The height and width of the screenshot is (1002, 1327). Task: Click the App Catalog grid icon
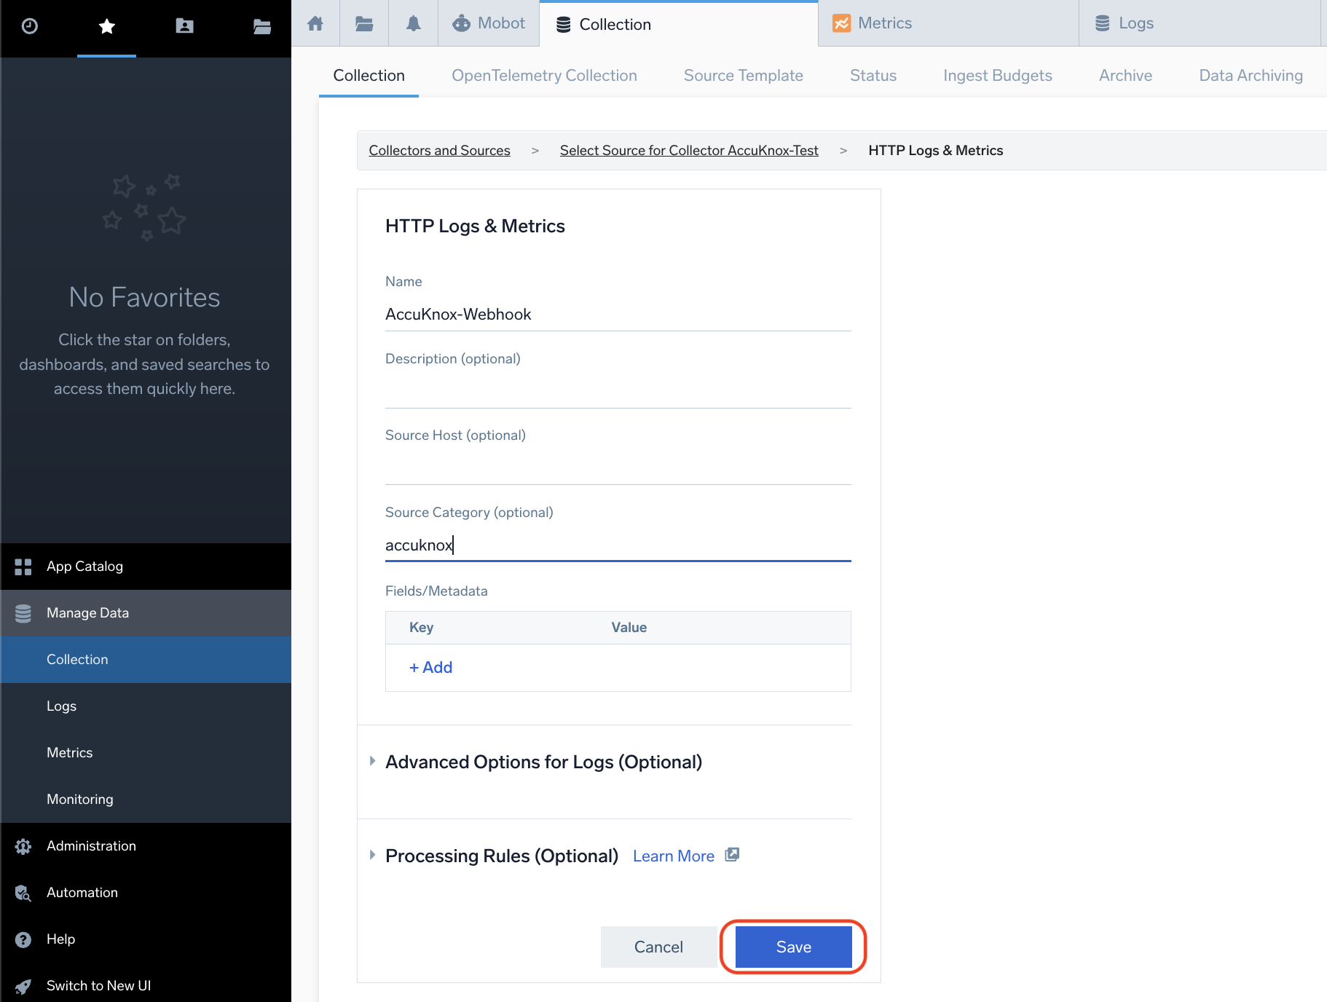tap(23, 567)
